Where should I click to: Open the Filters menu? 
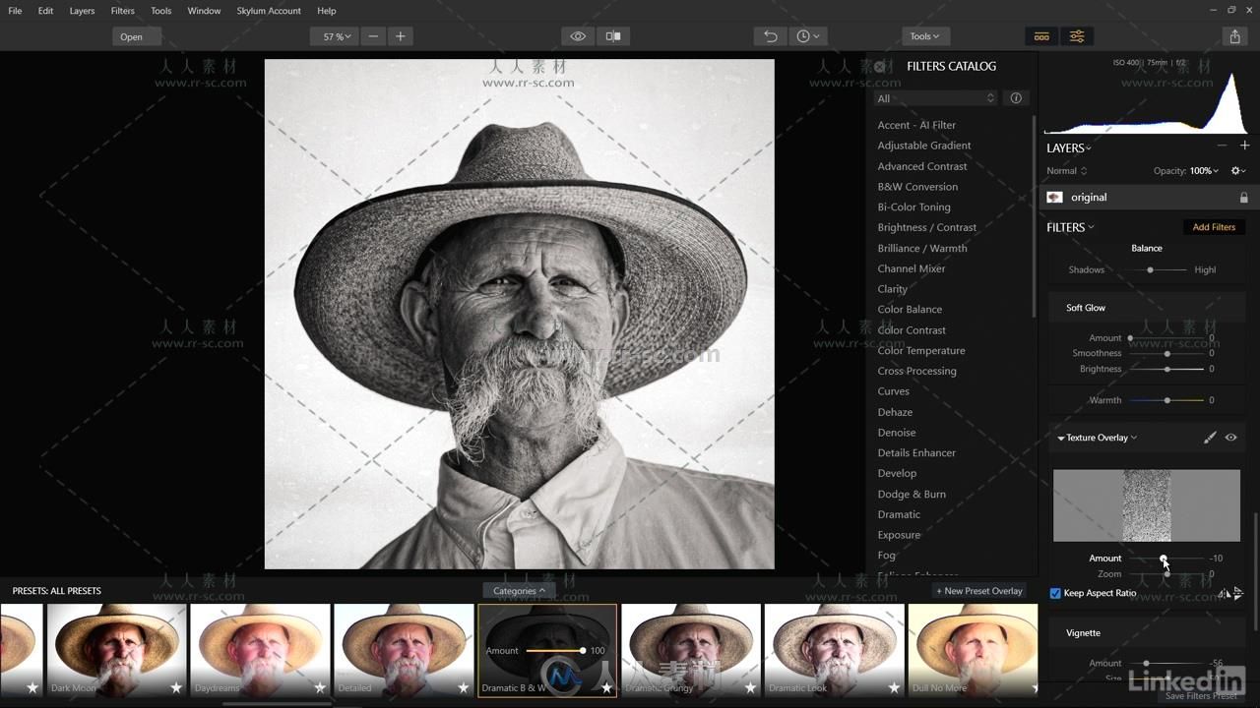point(122,11)
